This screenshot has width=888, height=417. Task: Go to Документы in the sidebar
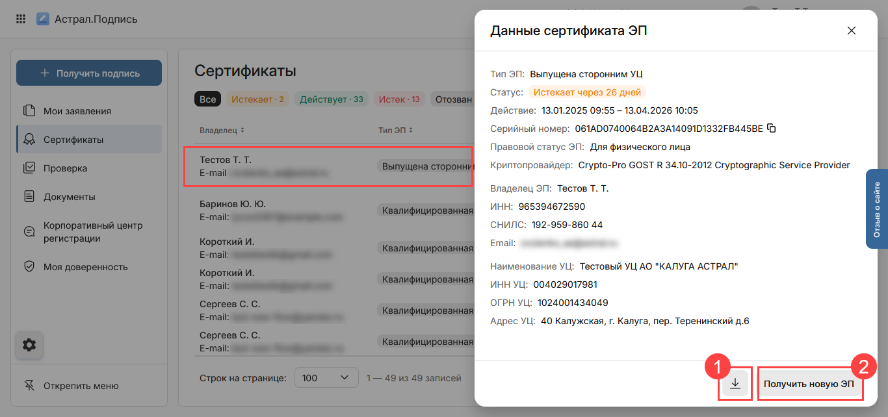click(69, 197)
